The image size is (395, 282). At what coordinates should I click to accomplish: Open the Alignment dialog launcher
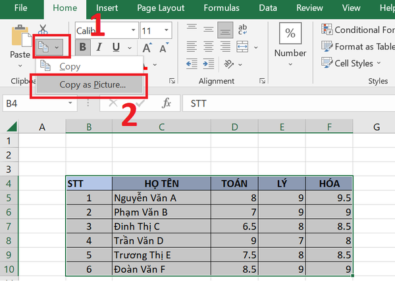click(262, 81)
